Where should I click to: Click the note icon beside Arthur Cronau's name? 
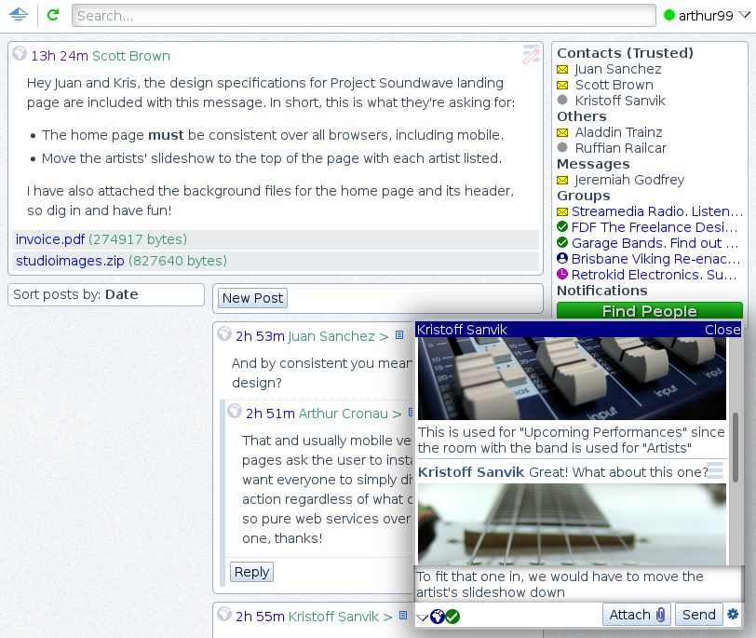[x=411, y=412]
